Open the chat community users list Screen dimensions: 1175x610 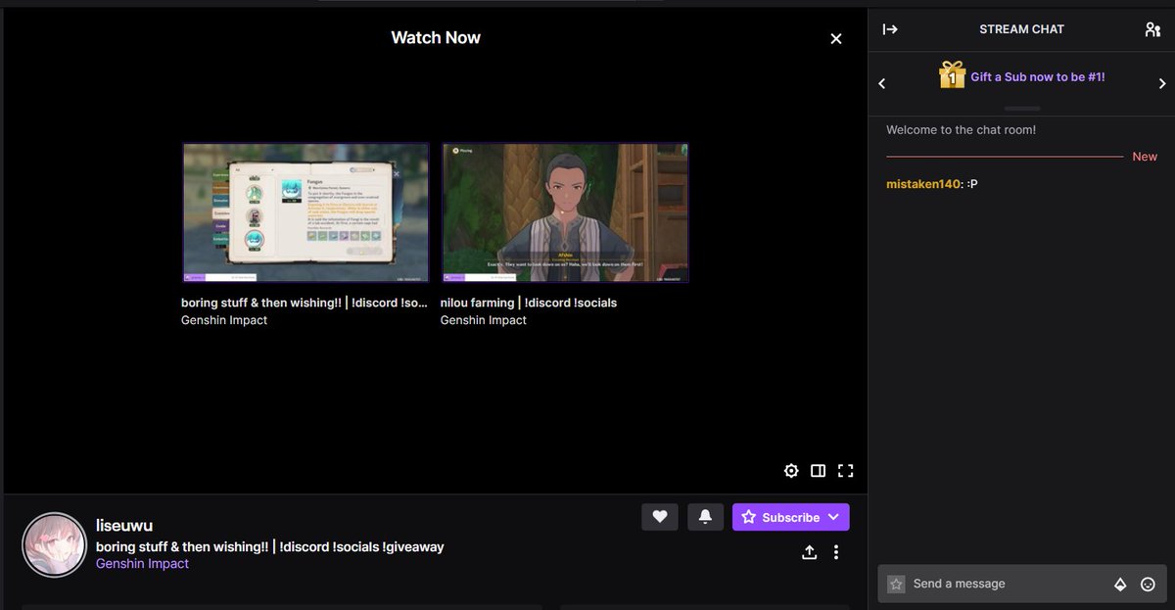pos(1152,29)
